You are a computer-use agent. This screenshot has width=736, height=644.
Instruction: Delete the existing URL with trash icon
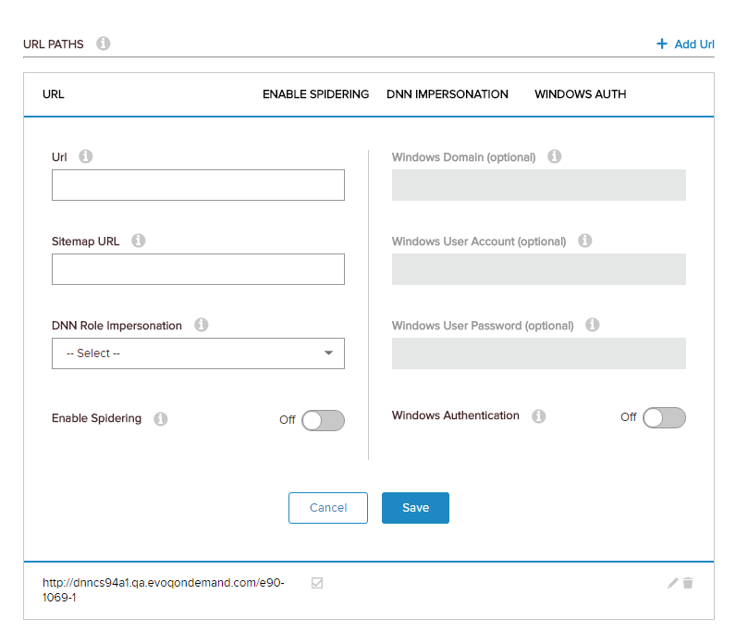tap(688, 583)
